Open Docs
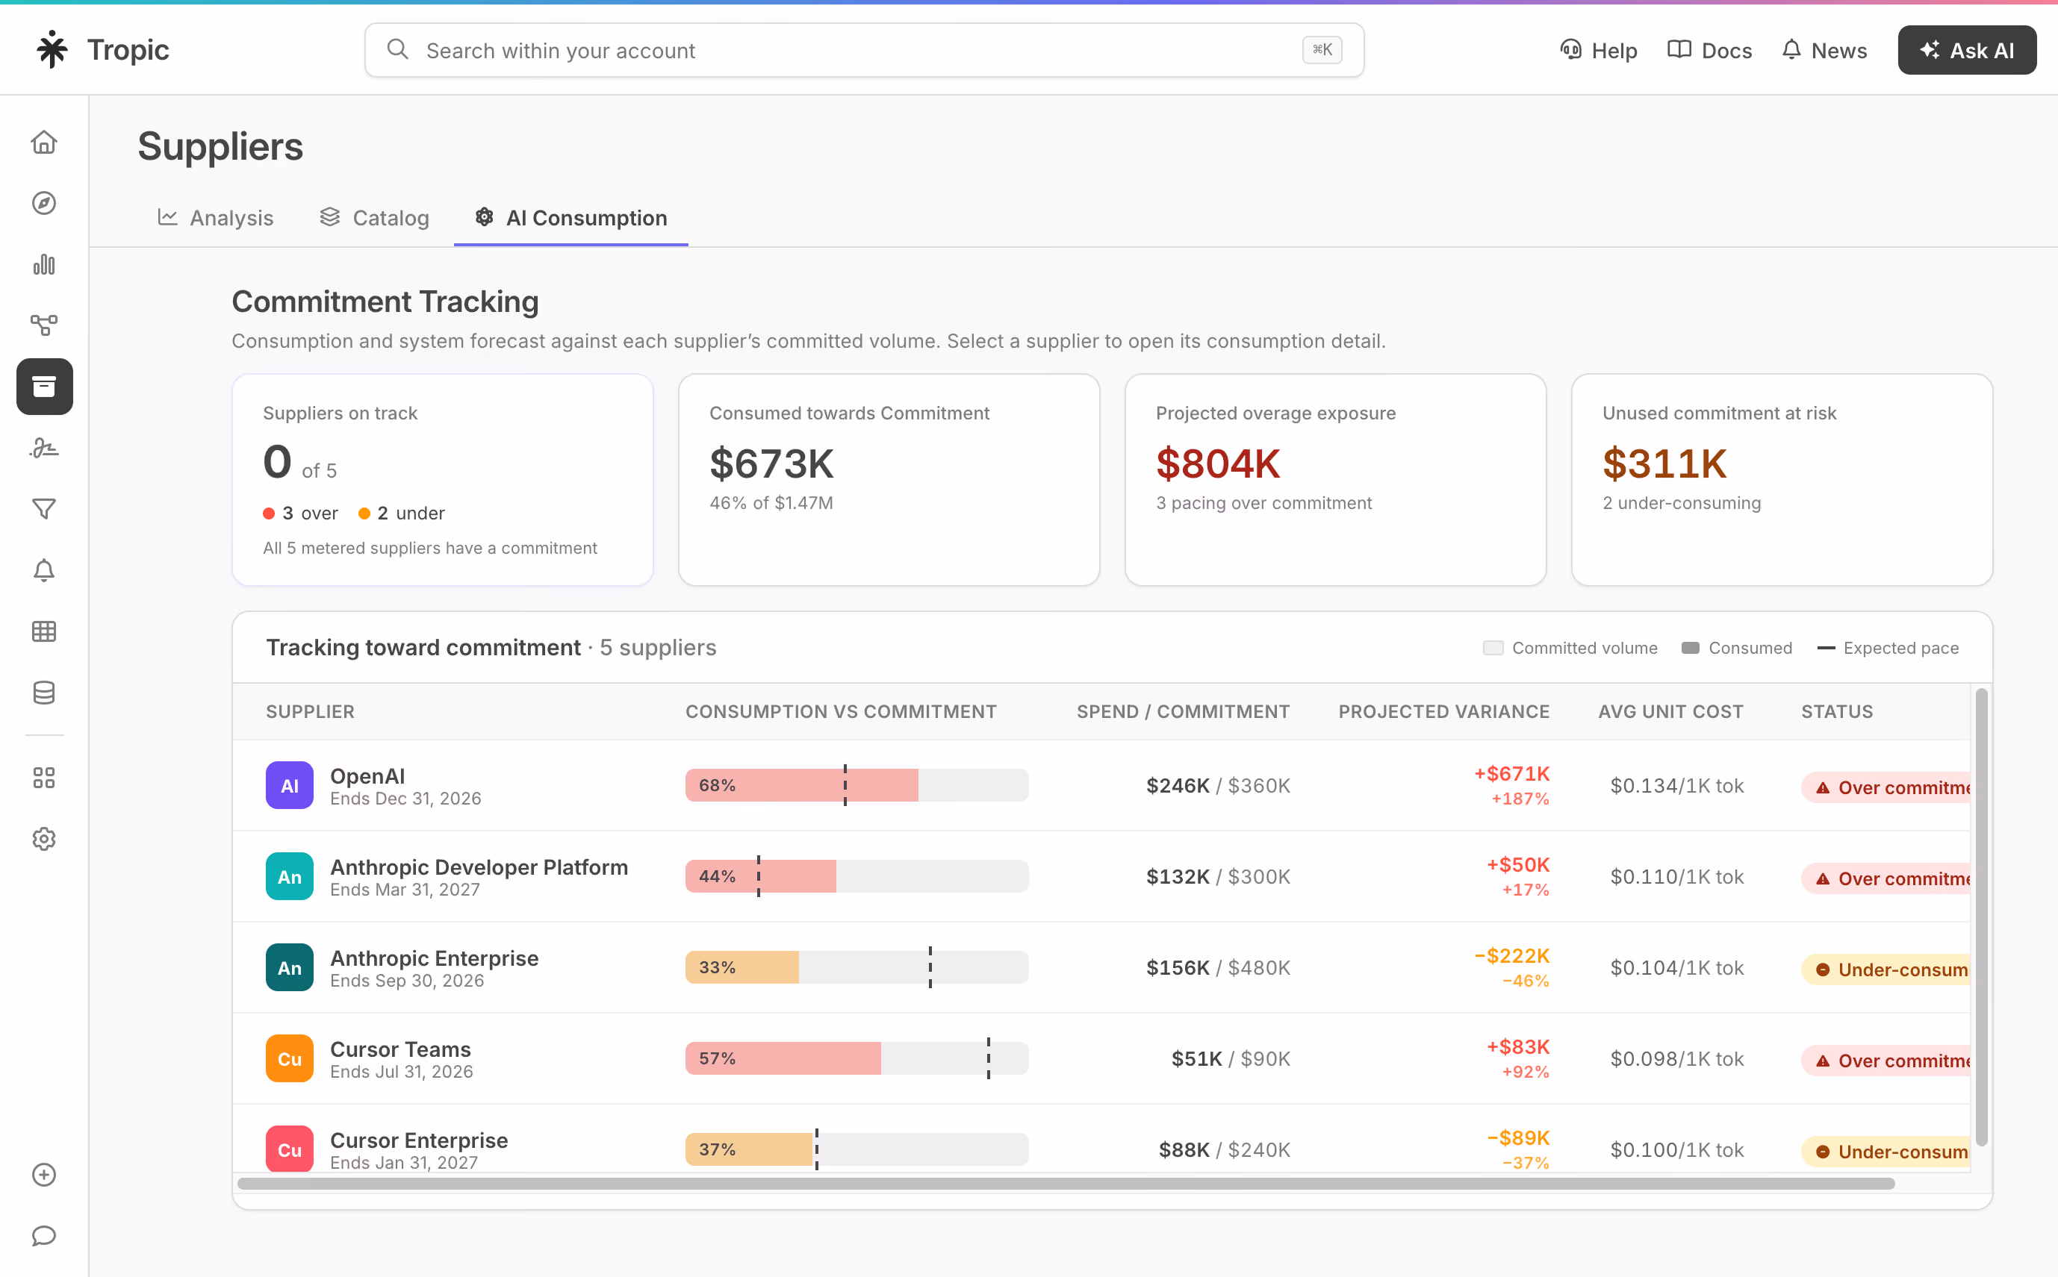Viewport: 2058px width, 1277px height. (1710, 51)
